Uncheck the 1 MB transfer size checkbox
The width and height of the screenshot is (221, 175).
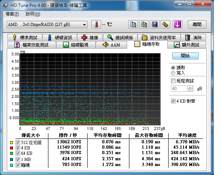[18, 160]
